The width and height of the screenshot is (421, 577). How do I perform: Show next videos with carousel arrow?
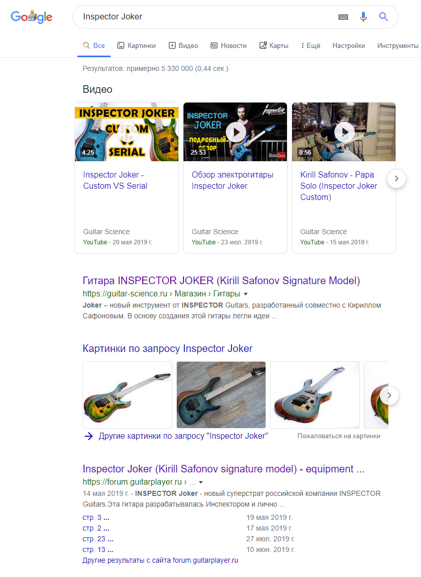point(397,179)
